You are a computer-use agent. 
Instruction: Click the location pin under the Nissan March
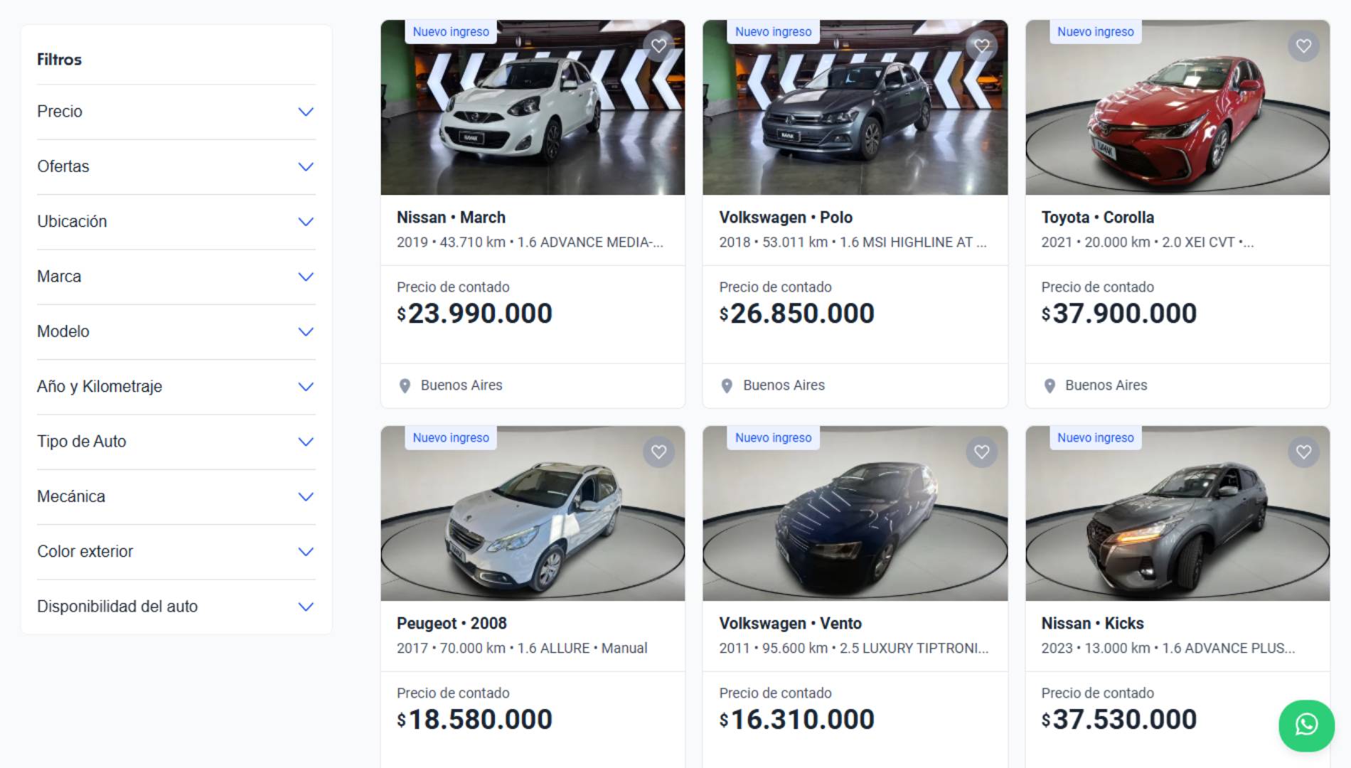[405, 385]
